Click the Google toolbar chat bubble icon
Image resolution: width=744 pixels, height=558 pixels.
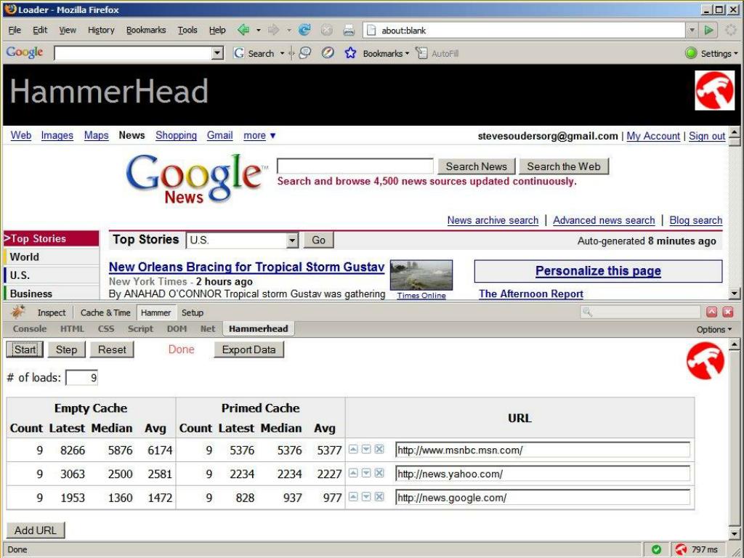coord(305,53)
